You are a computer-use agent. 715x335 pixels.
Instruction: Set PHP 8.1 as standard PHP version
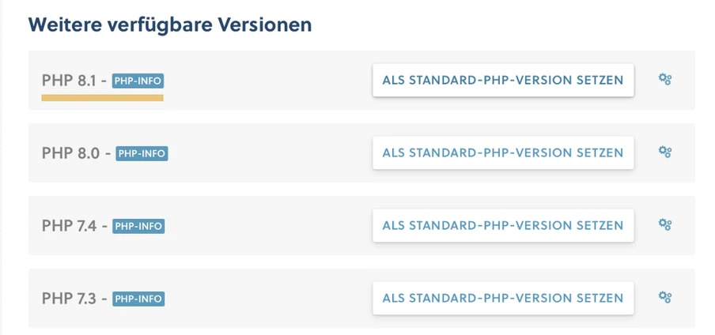[503, 81]
